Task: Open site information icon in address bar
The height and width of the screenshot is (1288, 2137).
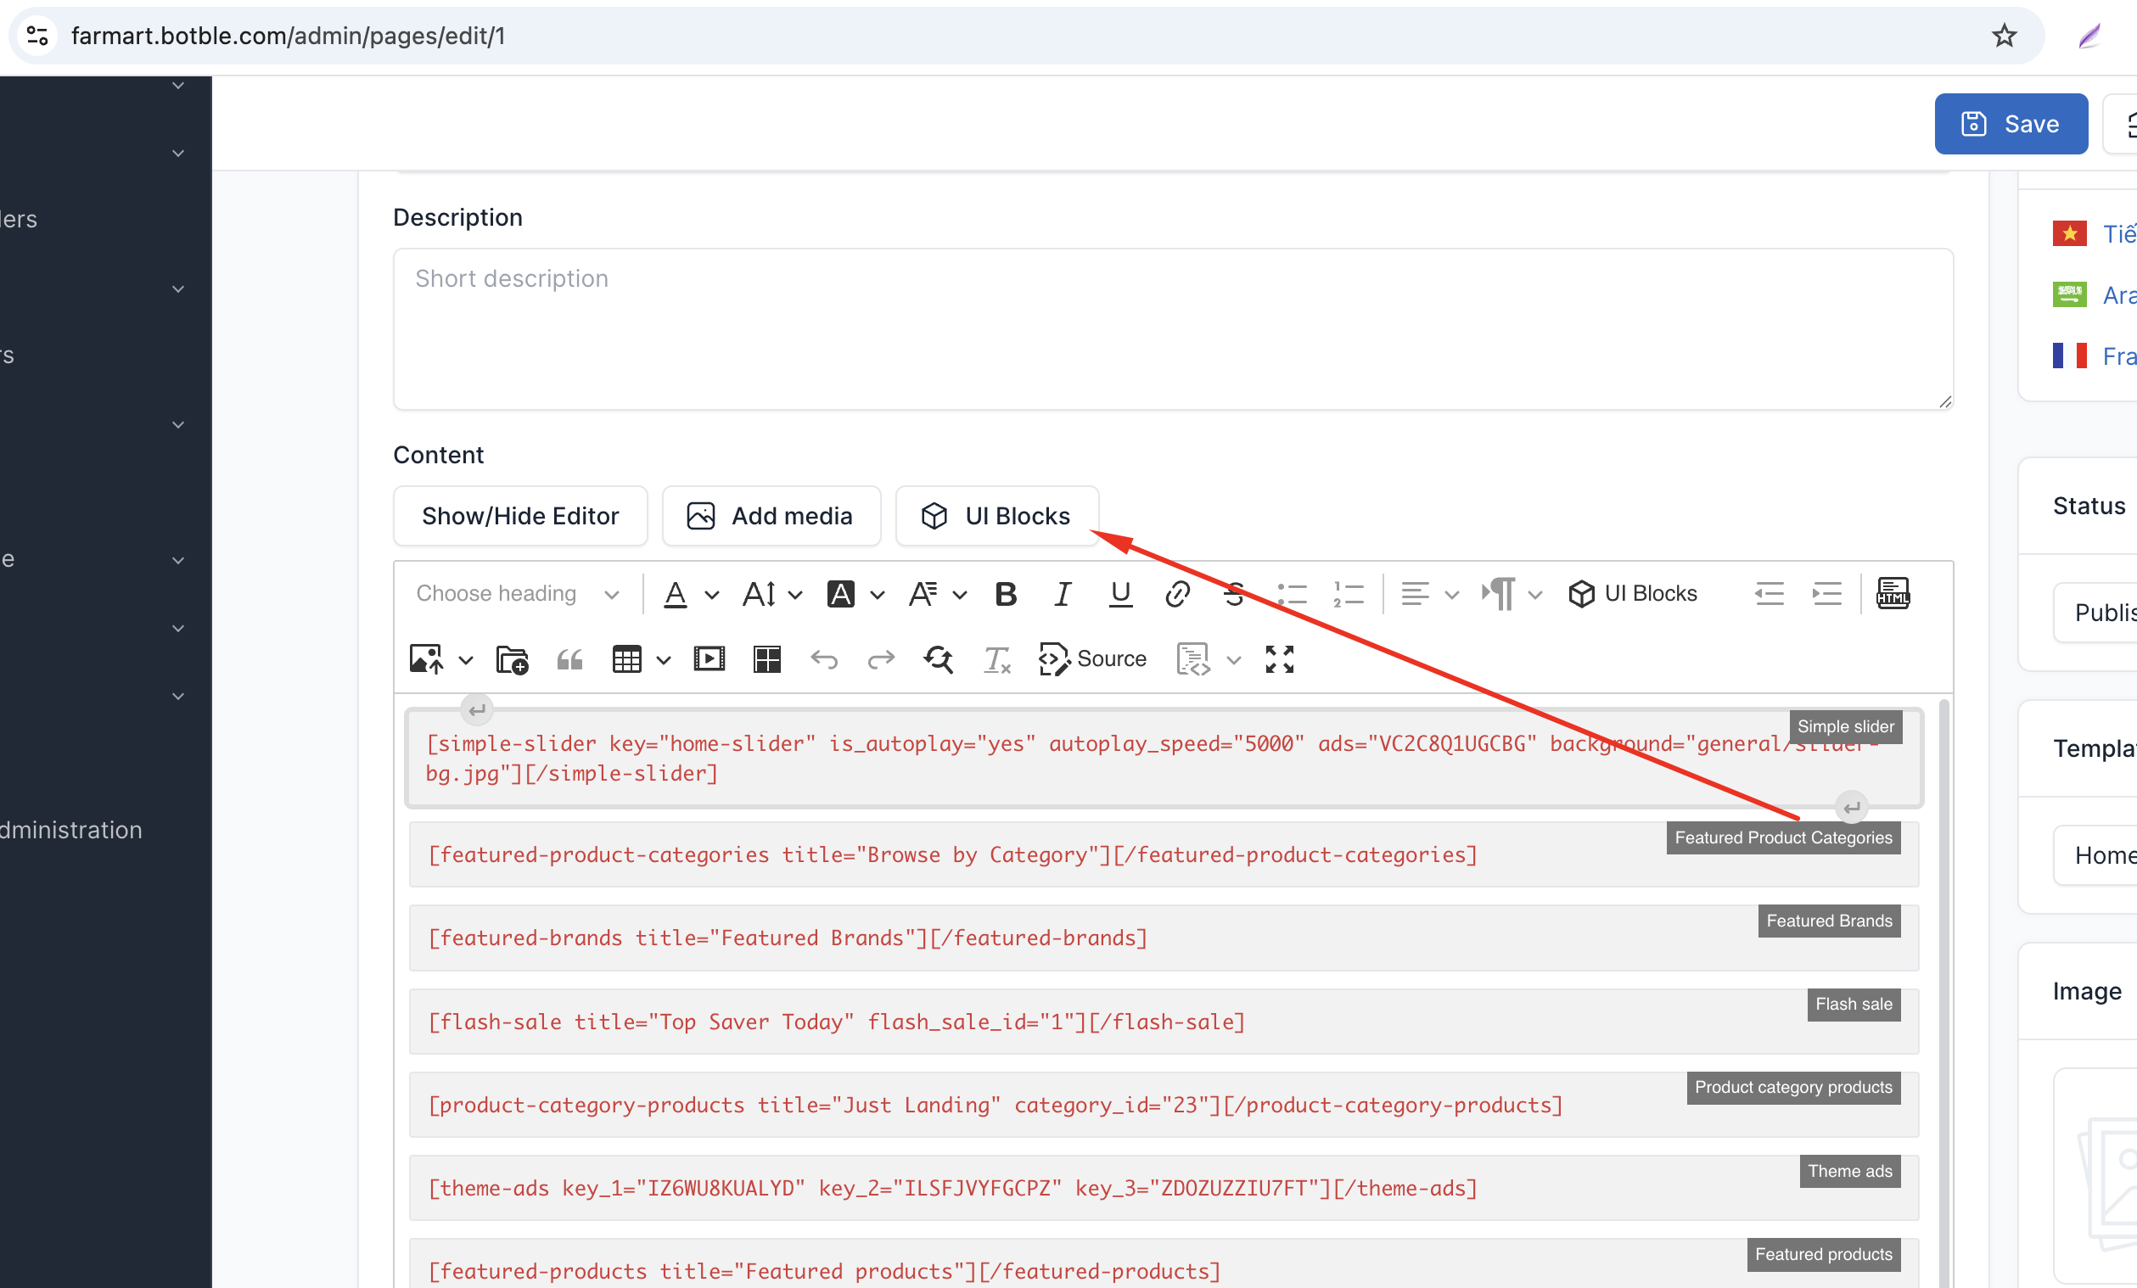Action: pyautogui.click(x=37, y=36)
